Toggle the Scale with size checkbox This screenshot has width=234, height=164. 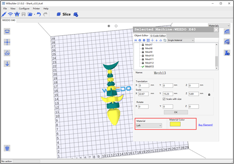pyautogui.click(x=164, y=99)
